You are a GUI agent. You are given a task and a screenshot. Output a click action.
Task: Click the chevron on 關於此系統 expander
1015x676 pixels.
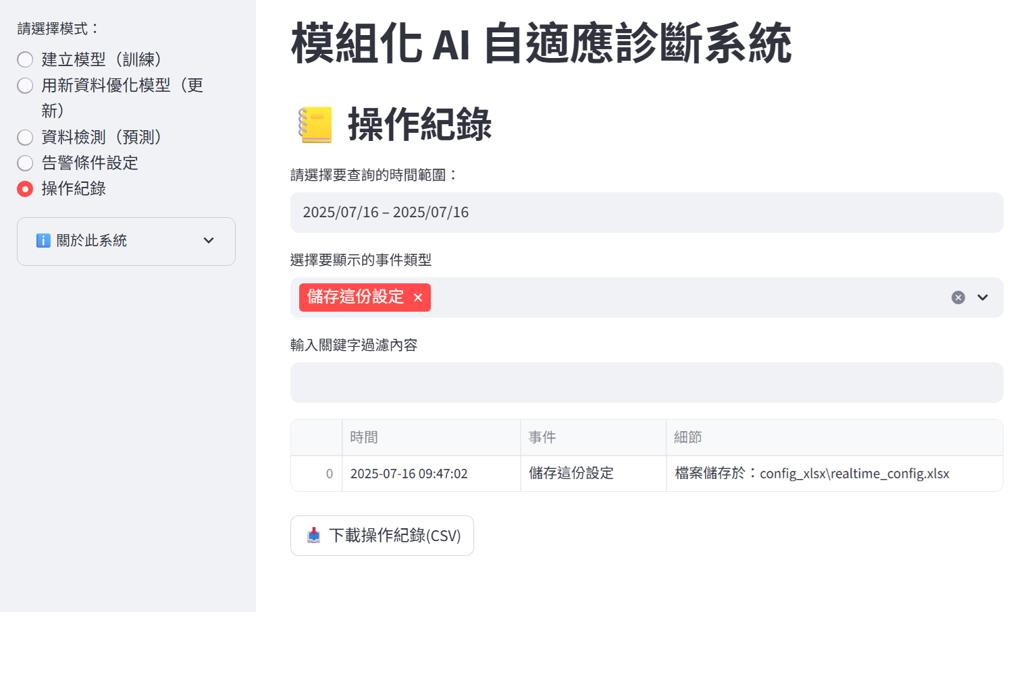[x=209, y=241]
